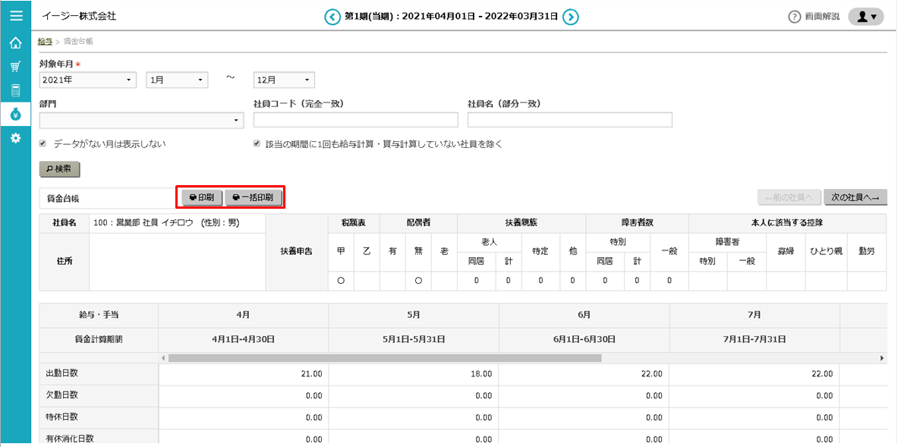Expand the 部門 department dropdown
This screenshot has height=447, width=901.
coord(141,120)
